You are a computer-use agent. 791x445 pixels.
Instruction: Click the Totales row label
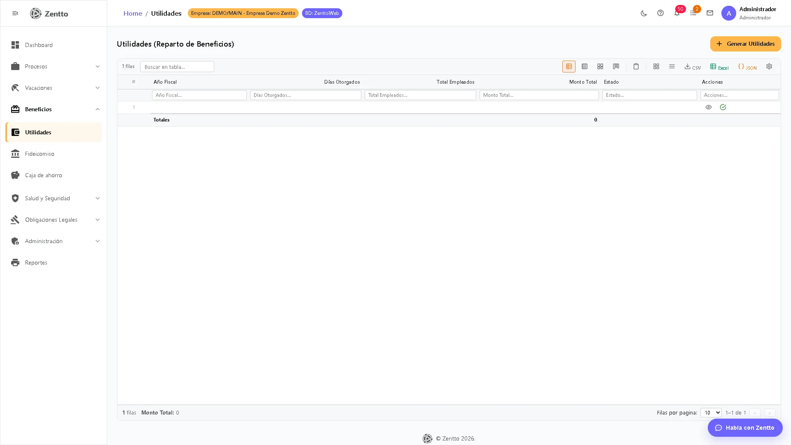click(x=161, y=120)
